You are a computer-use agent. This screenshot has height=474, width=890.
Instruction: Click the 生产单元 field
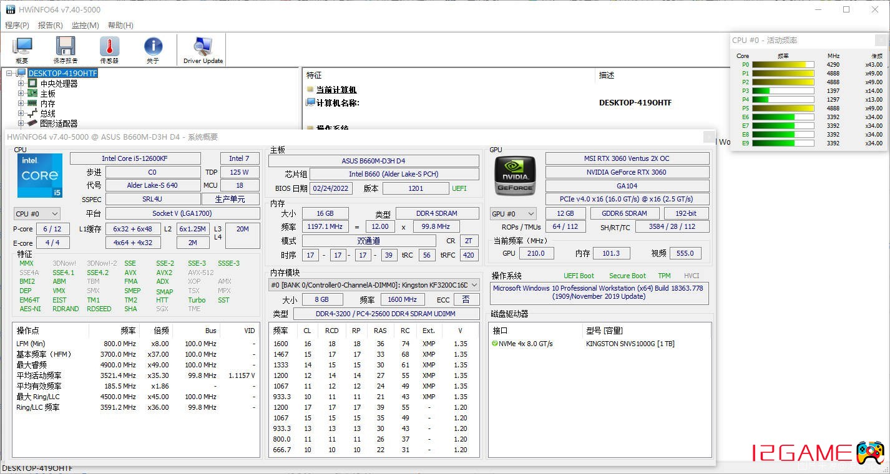[230, 200]
